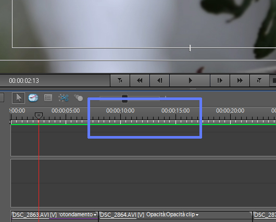Step forward one frame

pyautogui.click(x=220, y=81)
